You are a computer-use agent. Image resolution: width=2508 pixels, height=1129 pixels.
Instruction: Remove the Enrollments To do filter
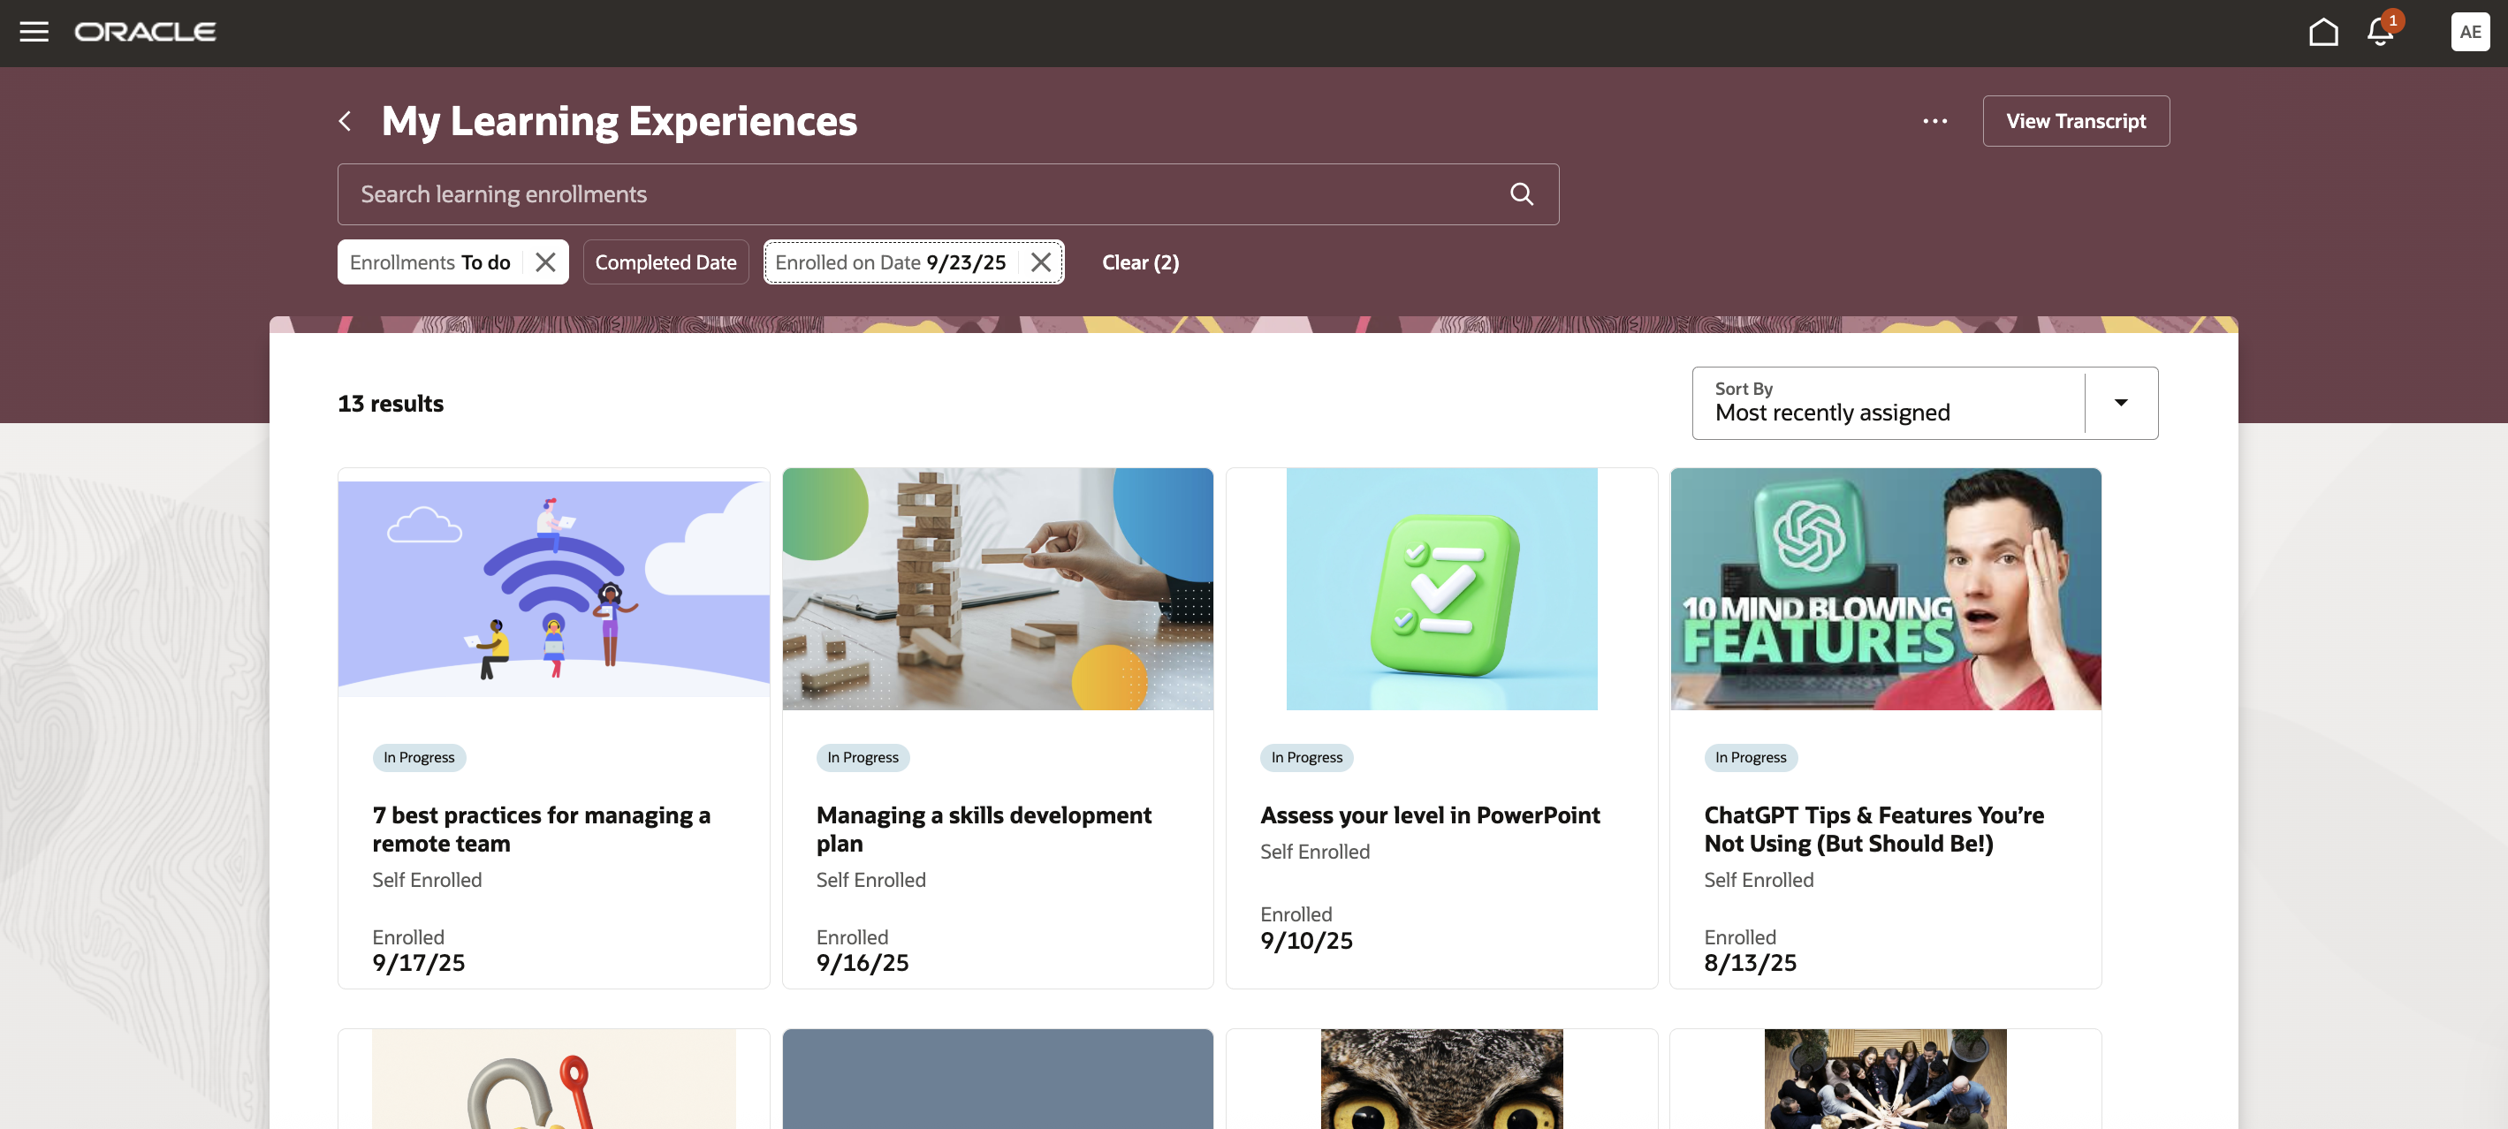tap(545, 262)
